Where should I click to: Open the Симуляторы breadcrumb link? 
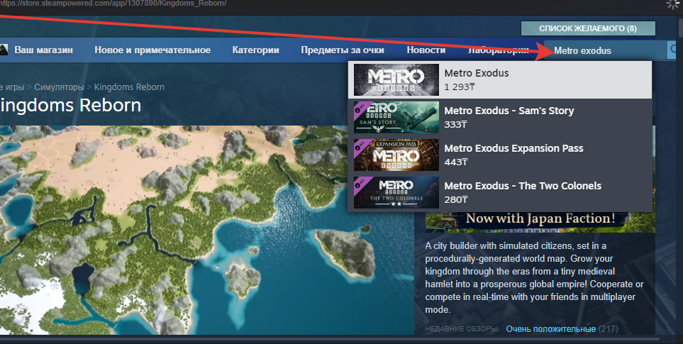[59, 87]
